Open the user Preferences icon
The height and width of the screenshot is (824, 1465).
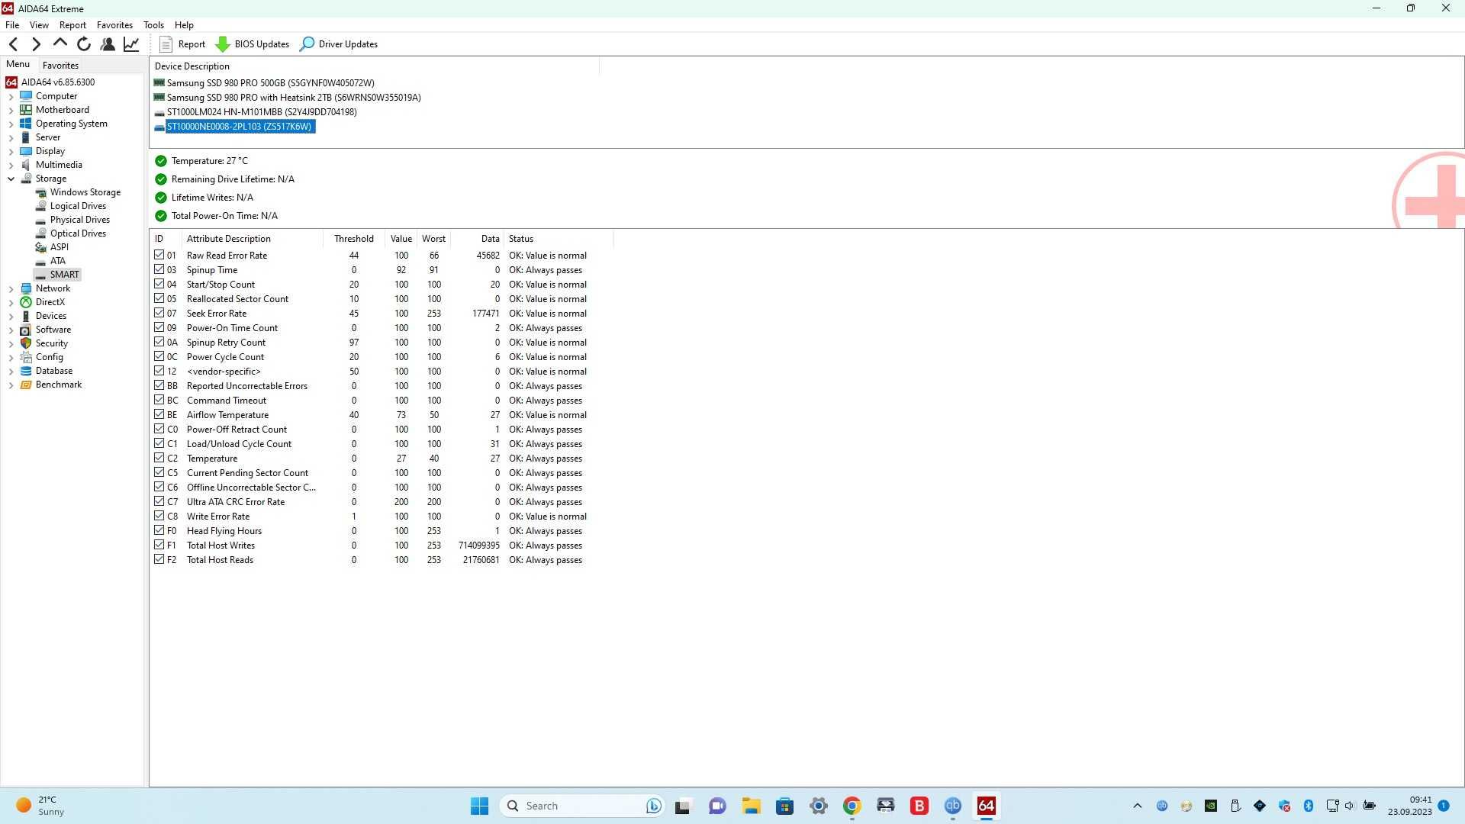108,44
